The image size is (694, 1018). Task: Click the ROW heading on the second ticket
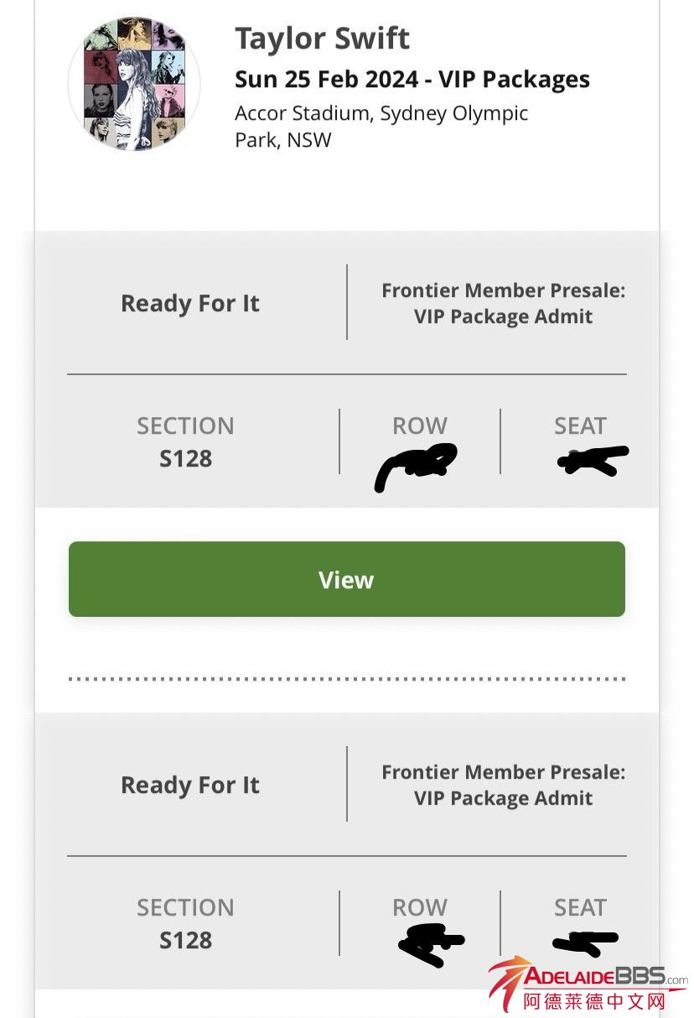(420, 907)
